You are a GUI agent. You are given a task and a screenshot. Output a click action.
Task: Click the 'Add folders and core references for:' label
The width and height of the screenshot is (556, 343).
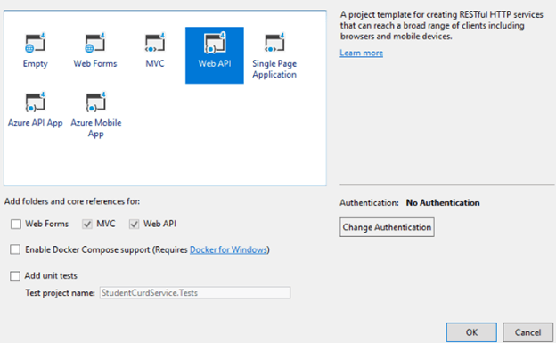point(72,201)
